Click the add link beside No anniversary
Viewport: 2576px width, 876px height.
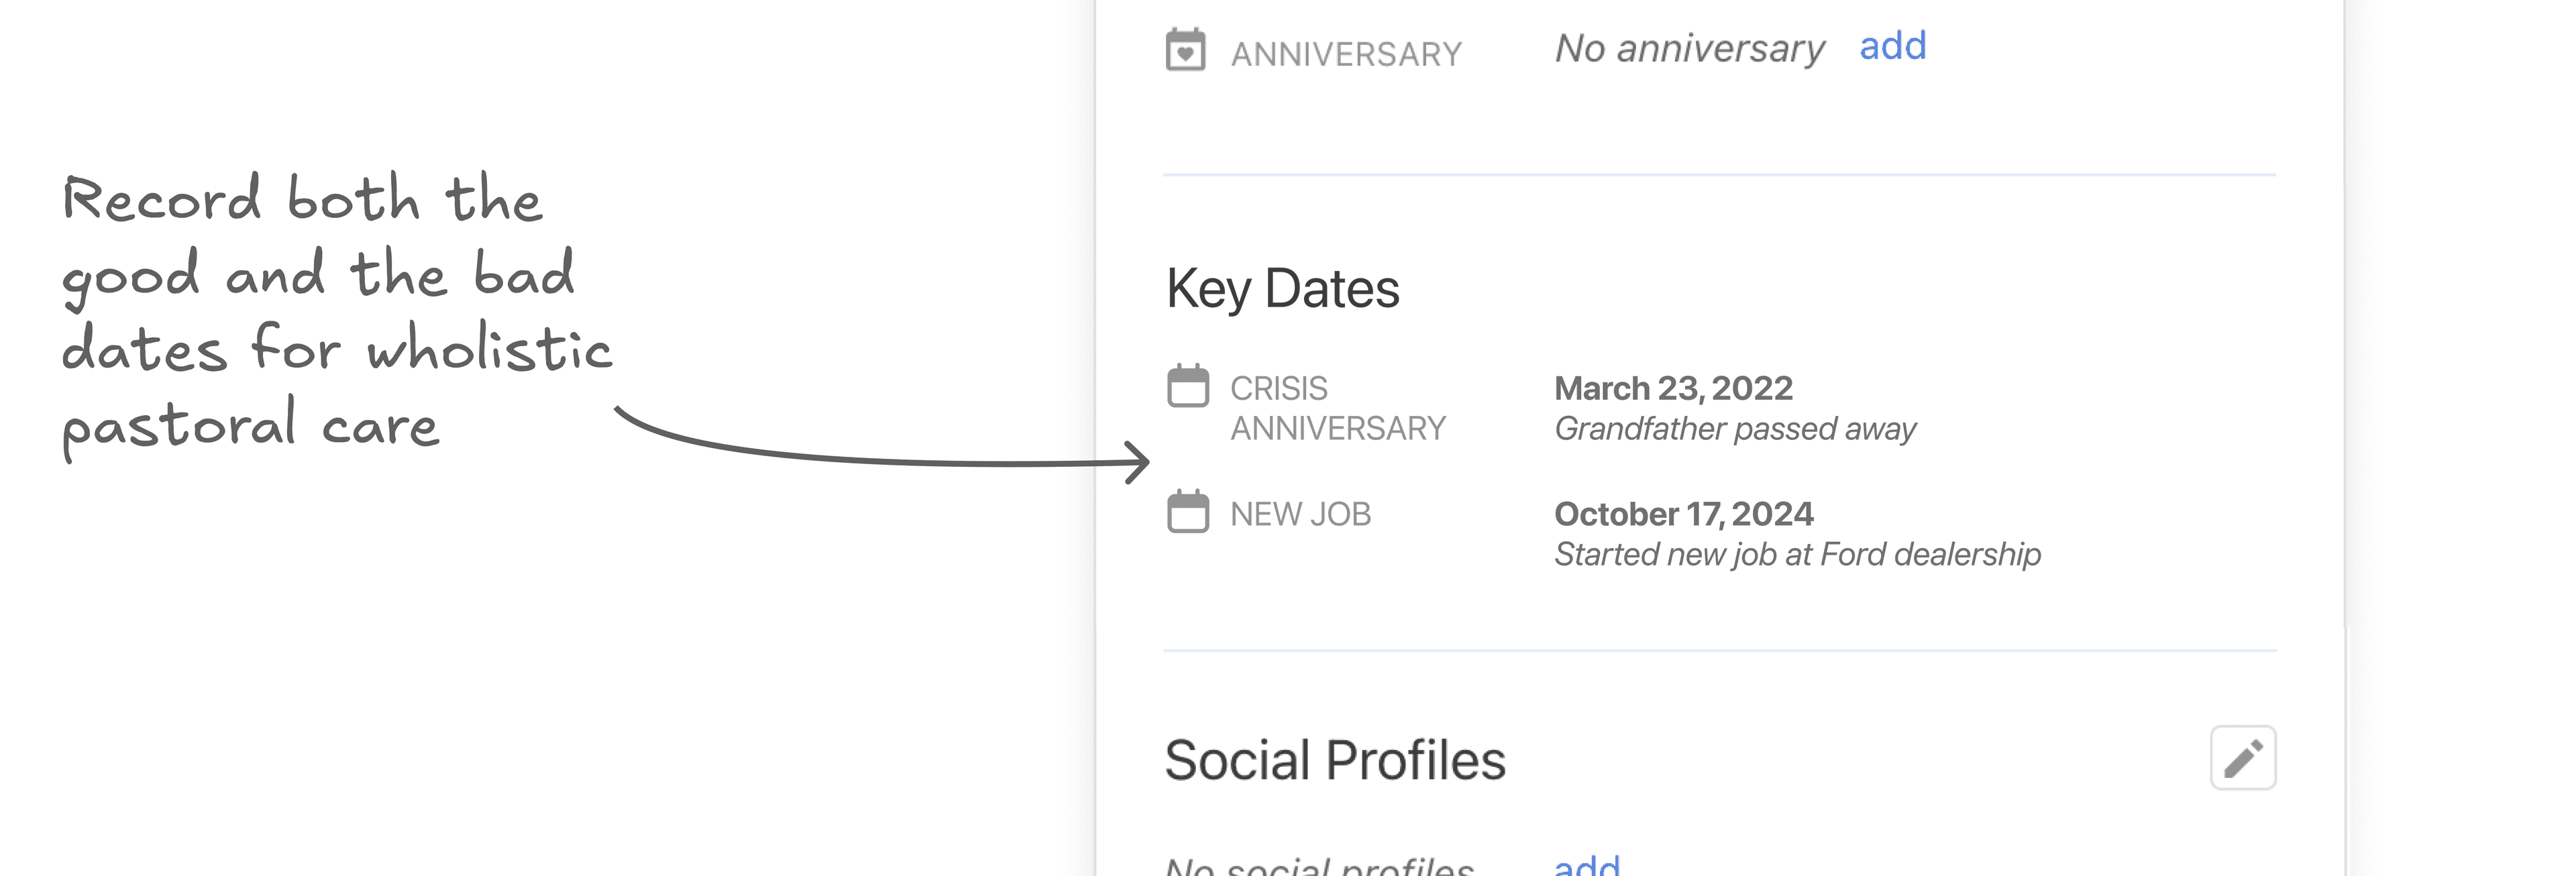(x=1892, y=46)
